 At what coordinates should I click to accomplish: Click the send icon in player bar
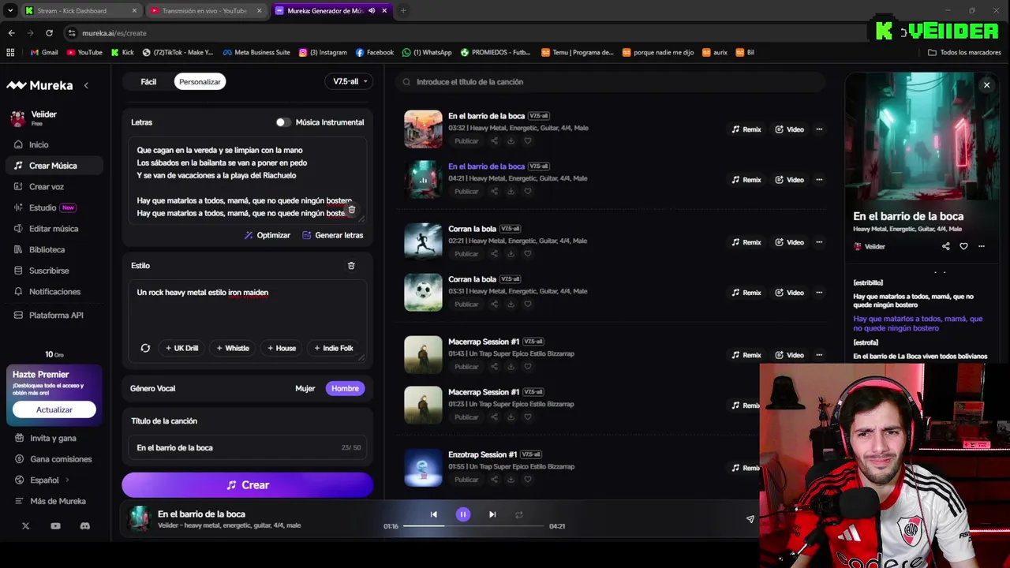[750, 519]
